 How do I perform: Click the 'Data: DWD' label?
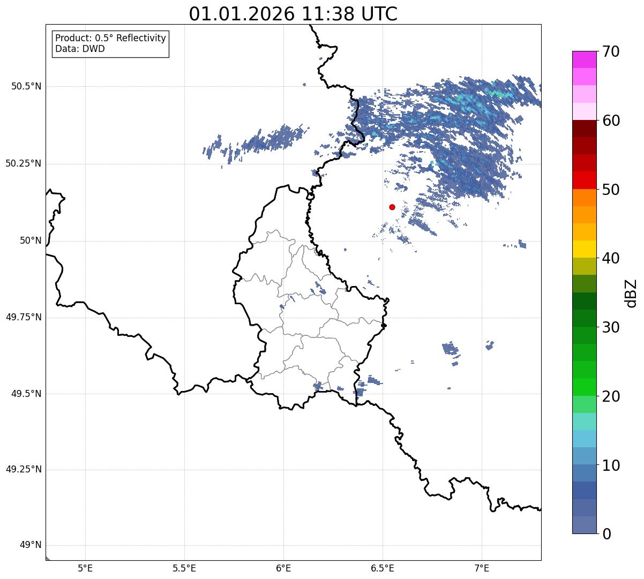(80, 49)
